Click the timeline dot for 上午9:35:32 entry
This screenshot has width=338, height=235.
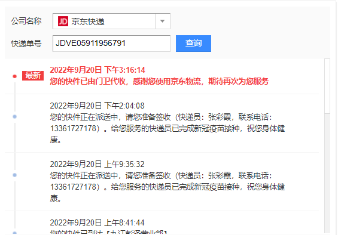click(x=15, y=175)
